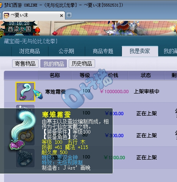This screenshot has width=177, height=182.
Task: Sort by the 等级 column header
Action: (85, 75)
